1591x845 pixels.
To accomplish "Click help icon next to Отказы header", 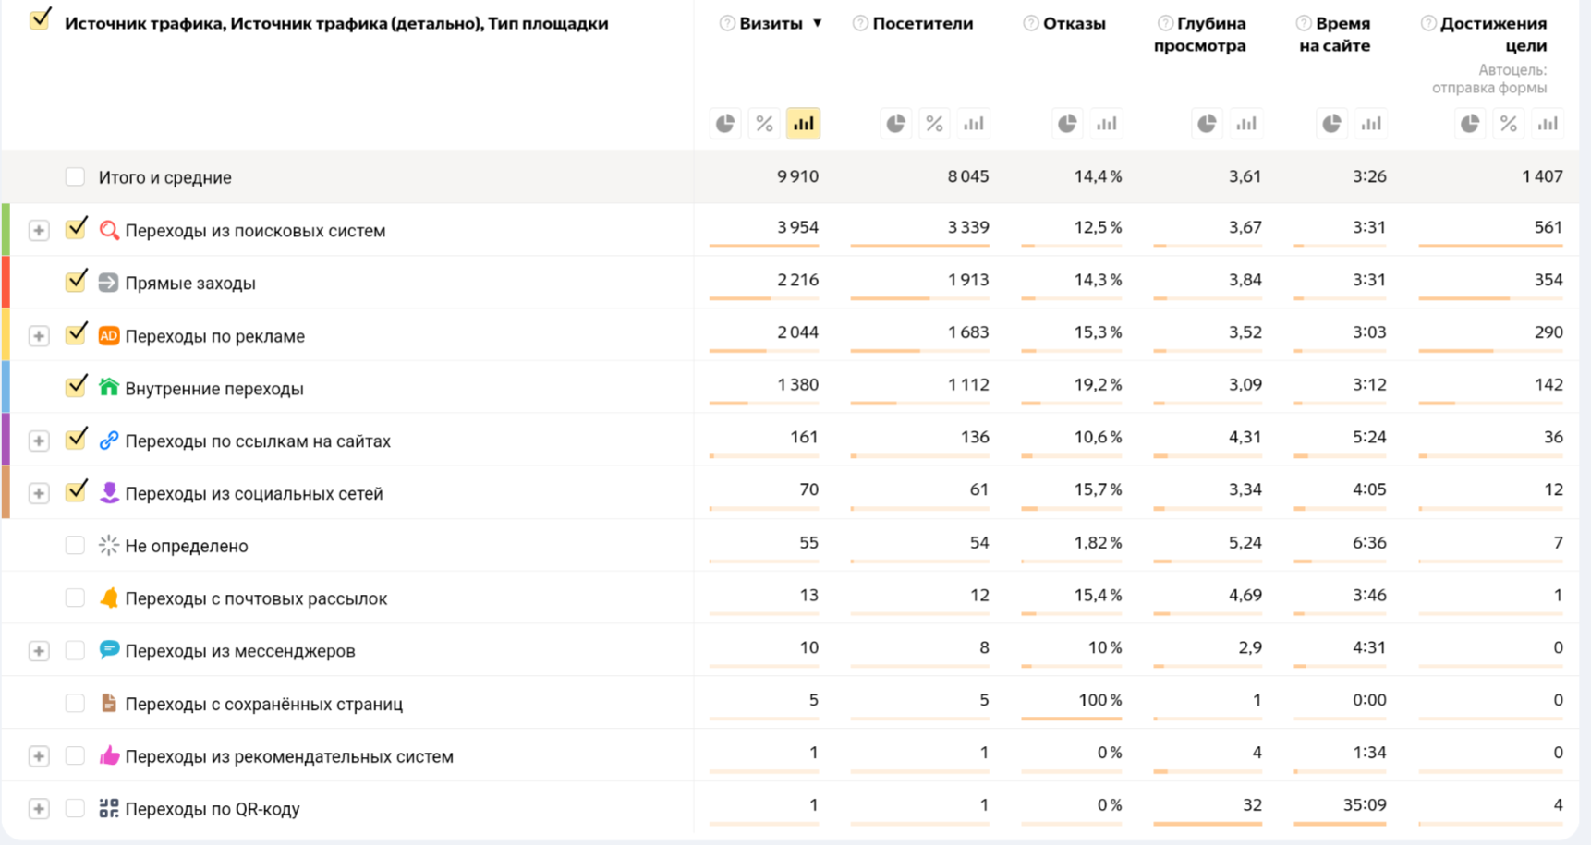I will [x=1030, y=24].
